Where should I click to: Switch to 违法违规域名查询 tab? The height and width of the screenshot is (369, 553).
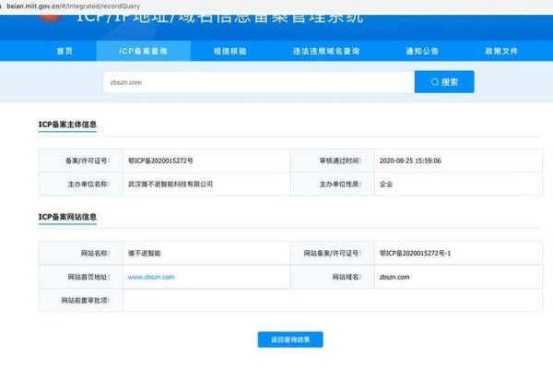pos(326,51)
